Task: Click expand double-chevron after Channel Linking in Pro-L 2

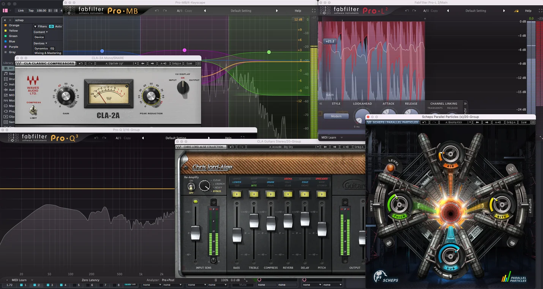Action: (x=465, y=104)
